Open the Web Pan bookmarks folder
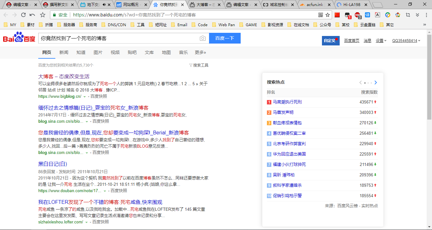432x230 pixels. [224, 25]
